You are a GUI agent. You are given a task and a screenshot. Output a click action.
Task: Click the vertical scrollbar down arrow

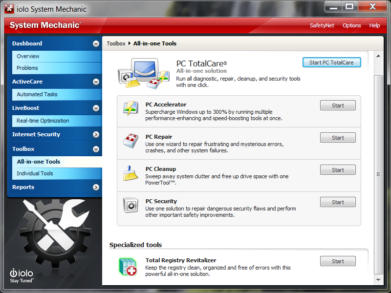point(378,280)
